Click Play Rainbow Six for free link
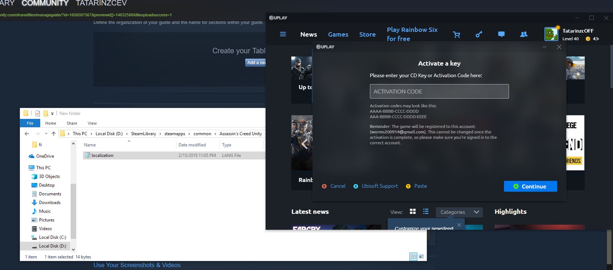This screenshot has width=613, height=270. [x=412, y=34]
